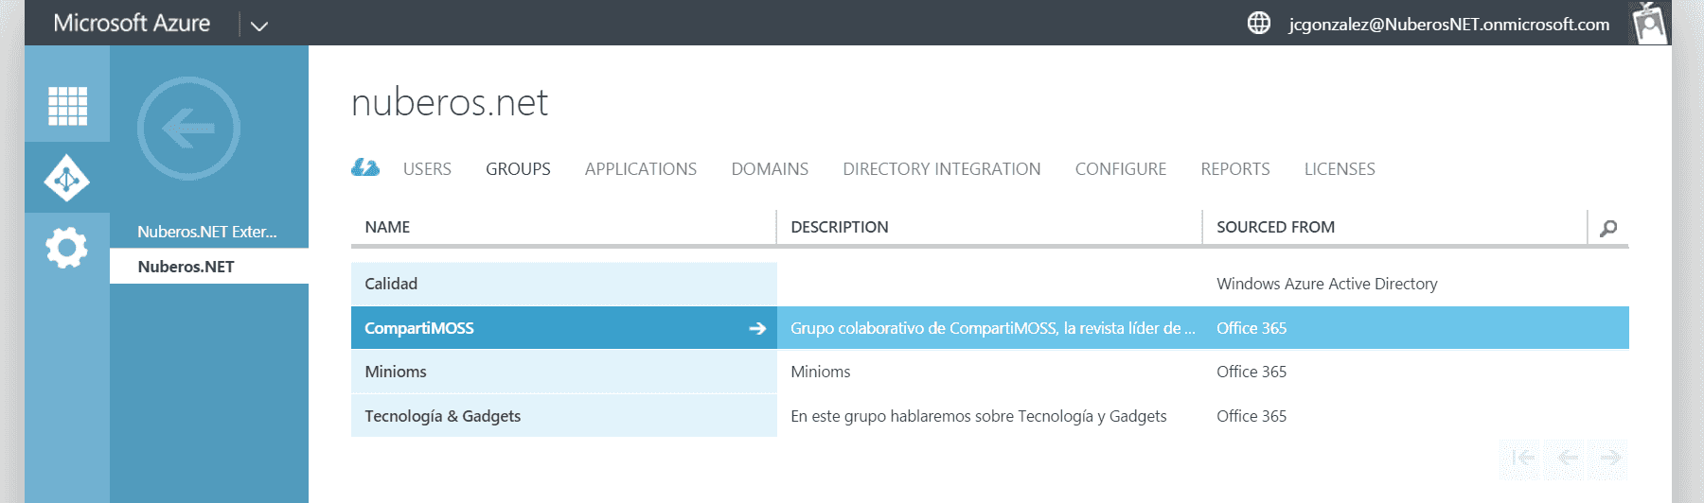Click the nuberos.net page title
This screenshot has width=1704, height=503.
[x=450, y=102]
